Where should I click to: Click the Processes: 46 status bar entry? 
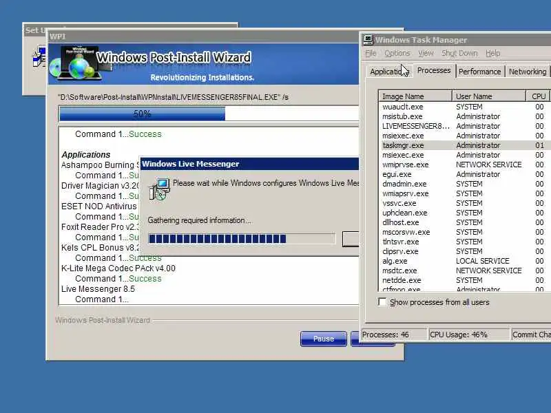(x=394, y=335)
